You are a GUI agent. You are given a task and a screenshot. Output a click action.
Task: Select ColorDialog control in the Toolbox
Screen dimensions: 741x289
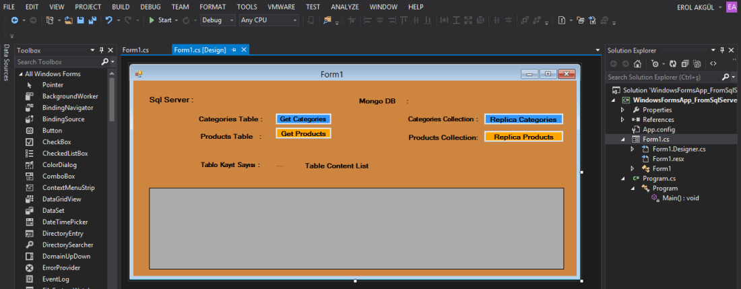[59, 165]
